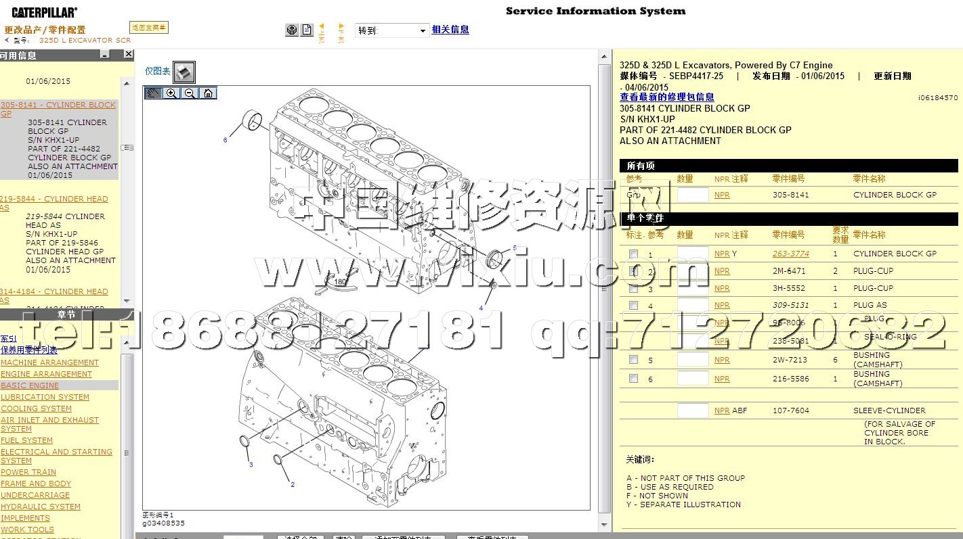Viewport: 963px width, 539px height.
Task: Zoom in on the cylinder block diagram
Action: [x=172, y=93]
